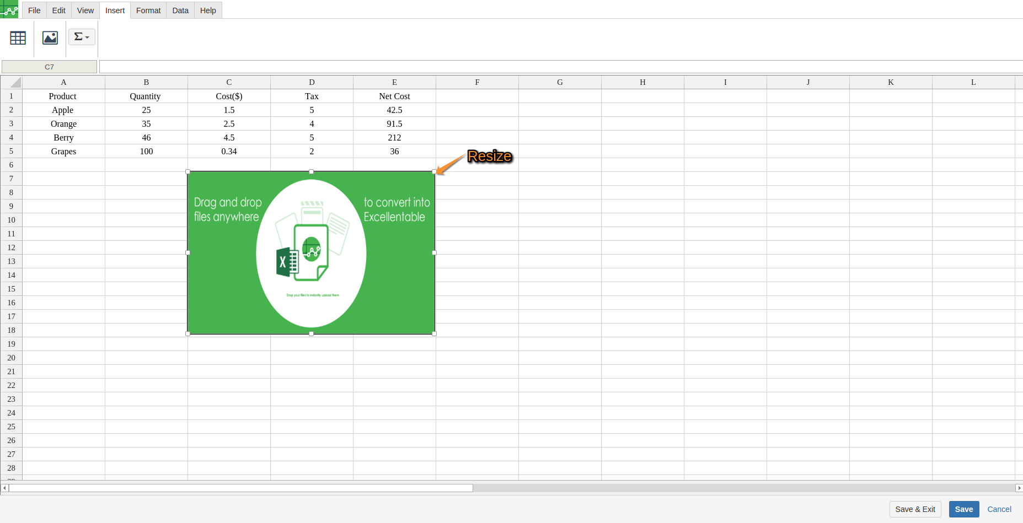Select column L header
This screenshot has width=1023, height=523.
[x=973, y=82]
